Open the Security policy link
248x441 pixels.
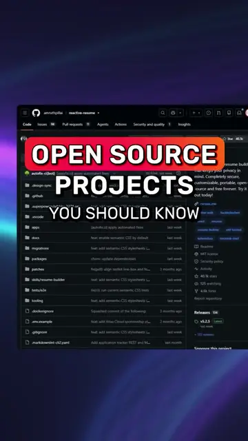point(209,261)
